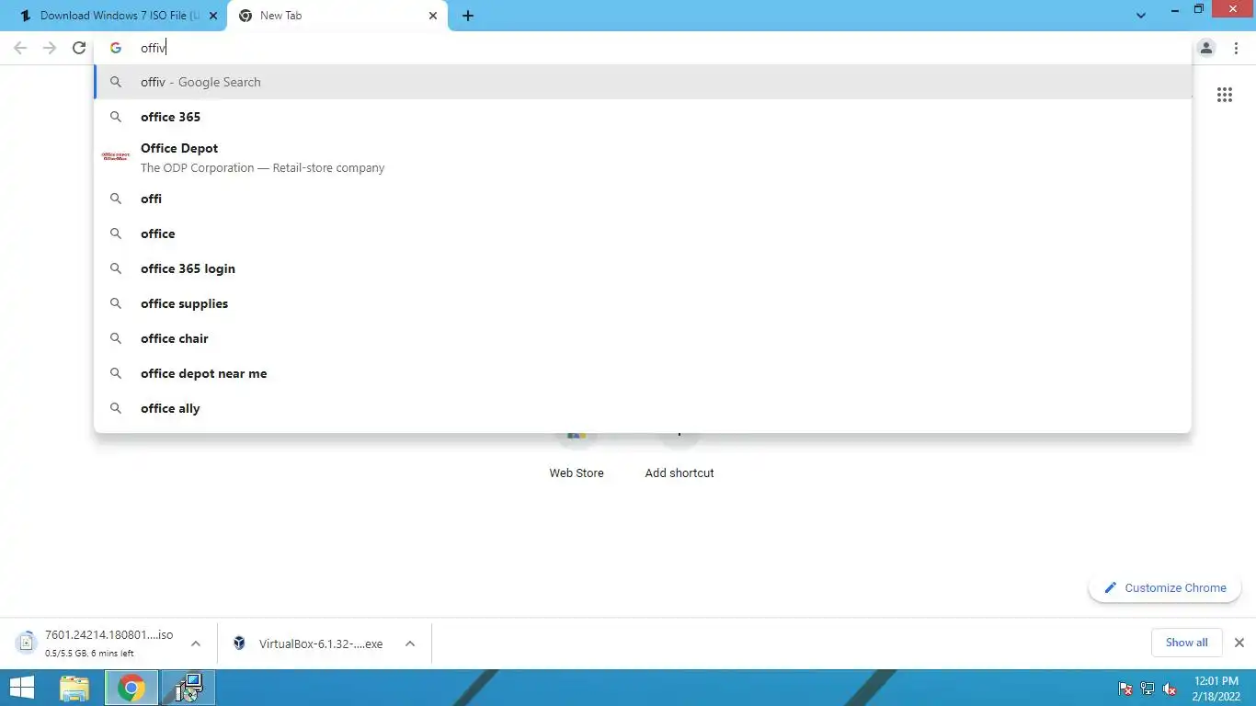Pick the office supplies suggestion

pos(643,303)
